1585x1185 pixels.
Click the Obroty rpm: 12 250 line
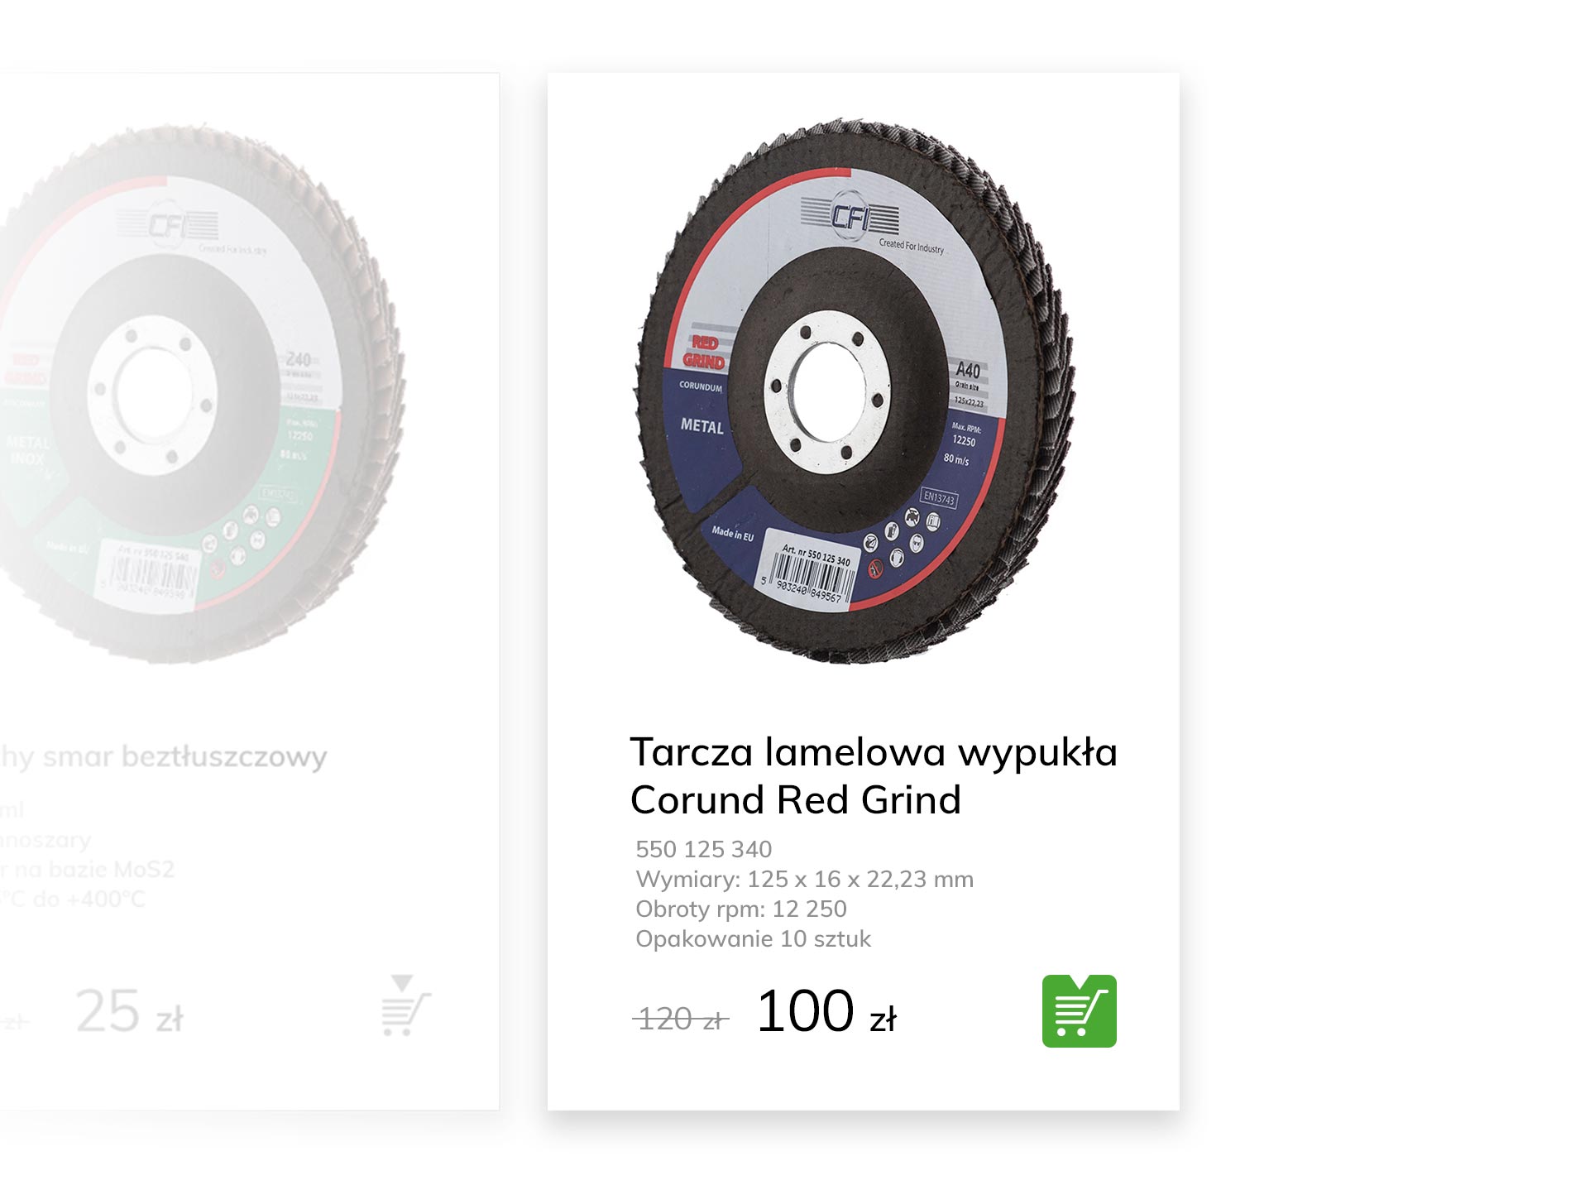[740, 909]
